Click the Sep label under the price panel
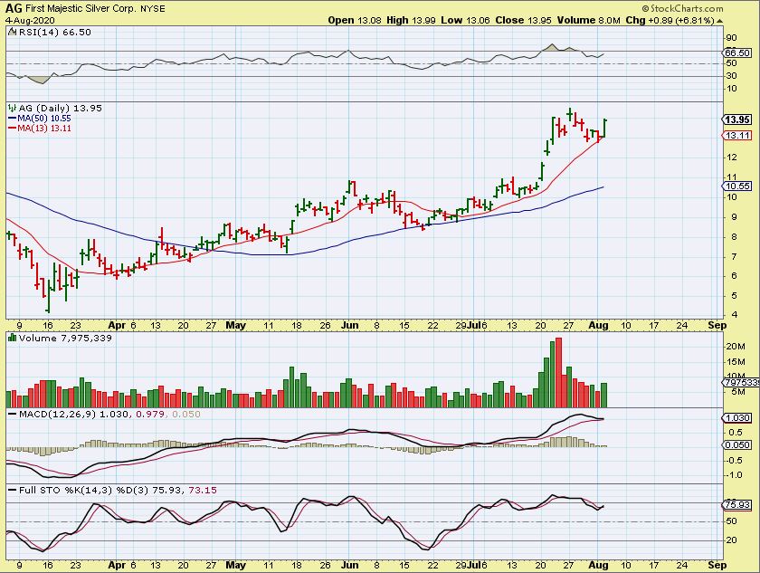The height and width of the screenshot is (573, 760). click(x=717, y=326)
